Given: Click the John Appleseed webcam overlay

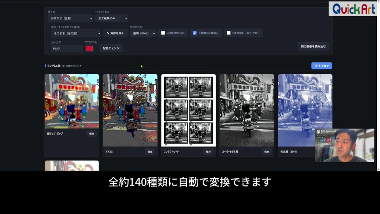Looking at the screenshot, I should tap(345, 145).
